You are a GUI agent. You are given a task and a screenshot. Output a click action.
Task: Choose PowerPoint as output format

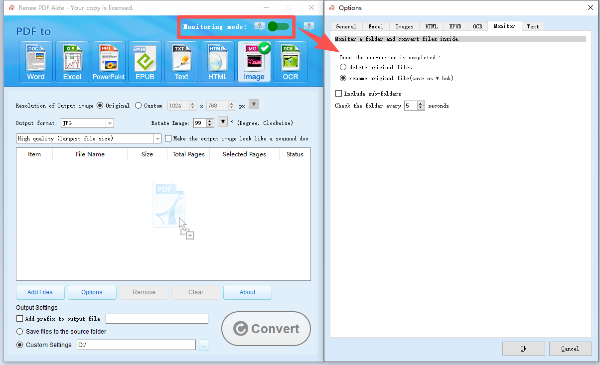[108, 61]
